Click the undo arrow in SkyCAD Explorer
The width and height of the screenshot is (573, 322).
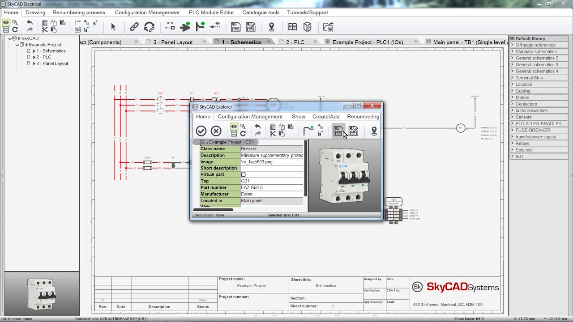click(x=258, y=127)
